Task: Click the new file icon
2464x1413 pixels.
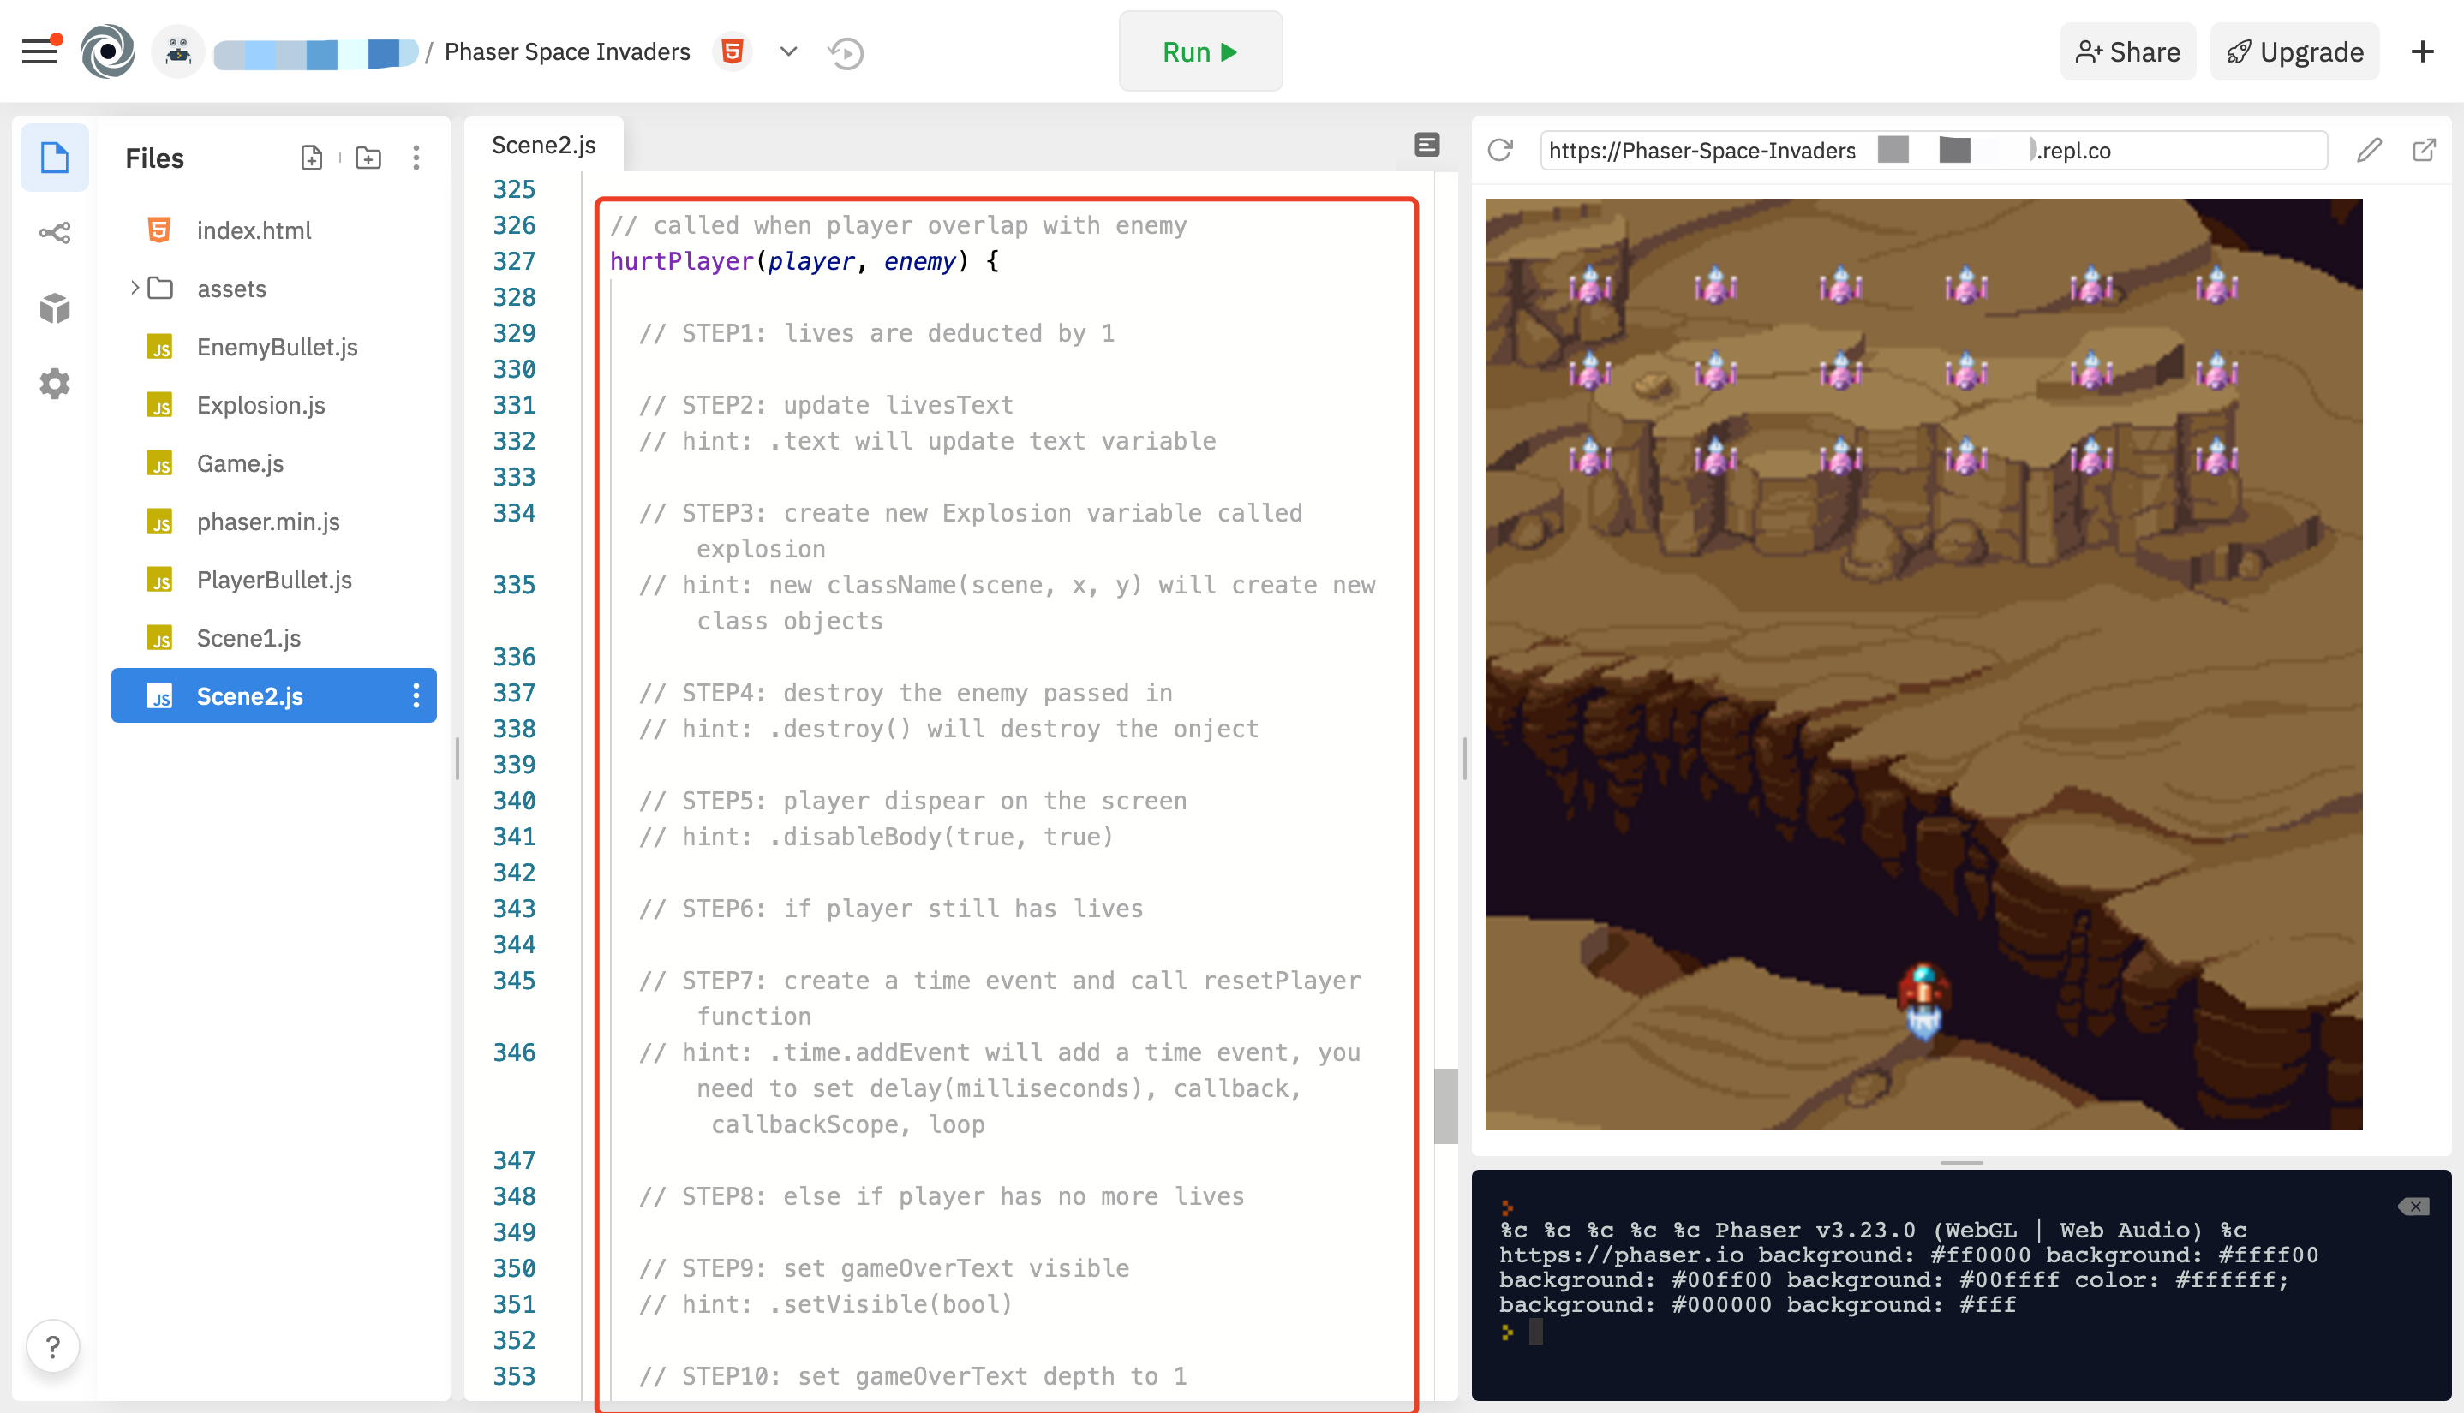Action: click(311, 158)
